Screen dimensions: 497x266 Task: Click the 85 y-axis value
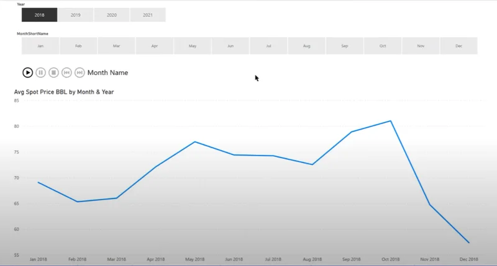click(x=17, y=100)
